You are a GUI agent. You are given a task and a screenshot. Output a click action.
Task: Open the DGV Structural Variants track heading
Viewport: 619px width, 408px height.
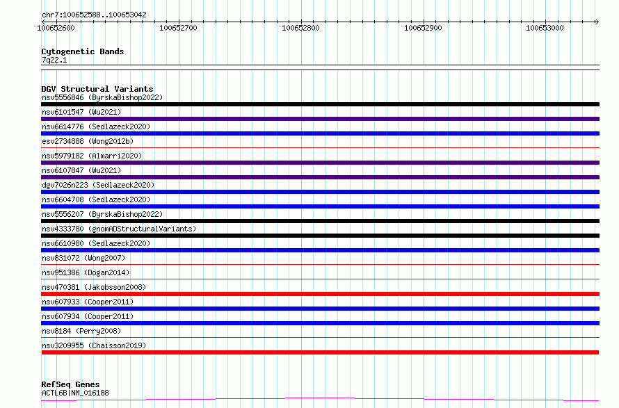(97, 89)
